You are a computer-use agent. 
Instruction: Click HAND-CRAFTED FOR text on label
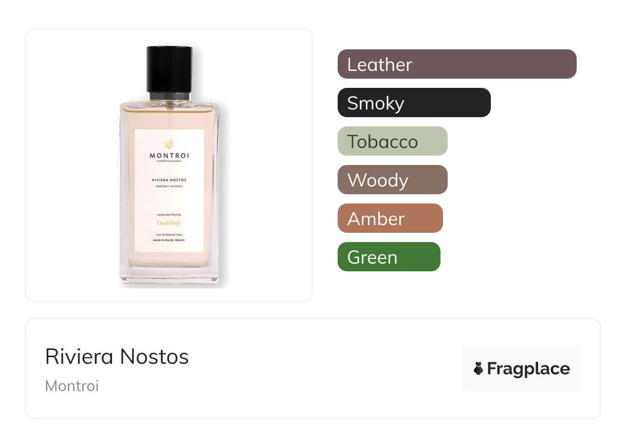click(x=169, y=214)
